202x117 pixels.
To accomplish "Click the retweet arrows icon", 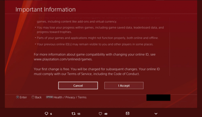I will (x=73, y=114).
